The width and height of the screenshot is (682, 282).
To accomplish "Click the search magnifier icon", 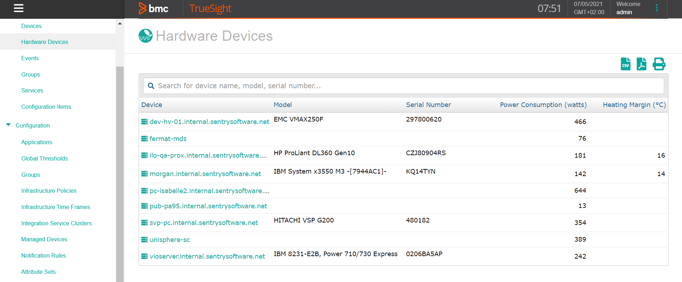I will (151, 86).
